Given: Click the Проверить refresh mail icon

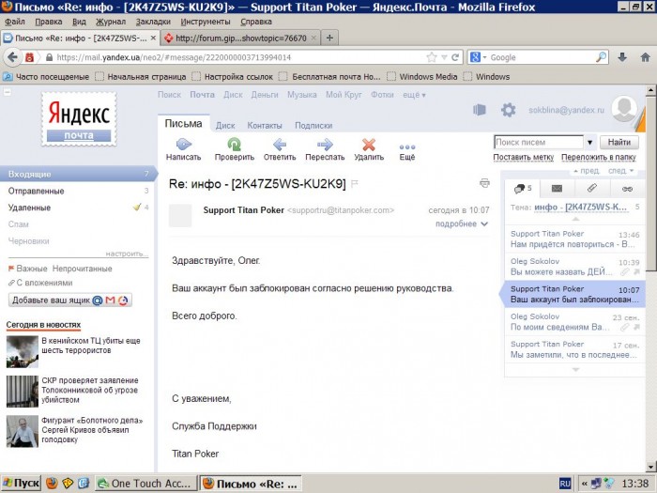Looking at the screenshot, I should coord(235,145).
